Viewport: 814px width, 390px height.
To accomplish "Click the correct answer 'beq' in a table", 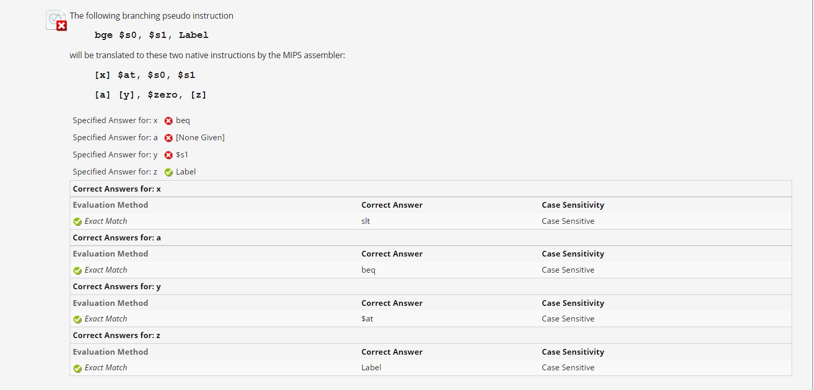I will pyautogui.click(x=368, y=270).
